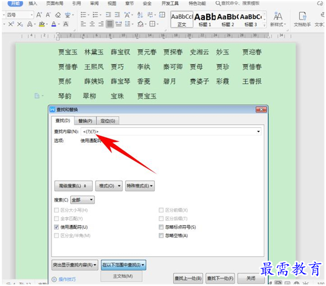326x286 pixels.
Task: Click the line spacing icon
Action: 127,24
